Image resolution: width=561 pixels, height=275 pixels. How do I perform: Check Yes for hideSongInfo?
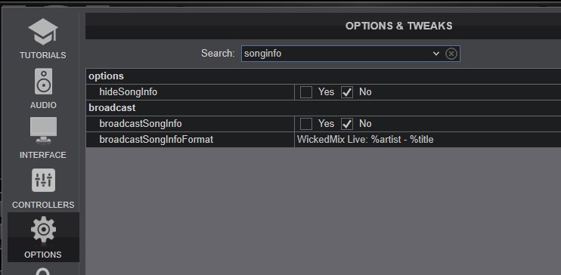[x=306, y=92]
